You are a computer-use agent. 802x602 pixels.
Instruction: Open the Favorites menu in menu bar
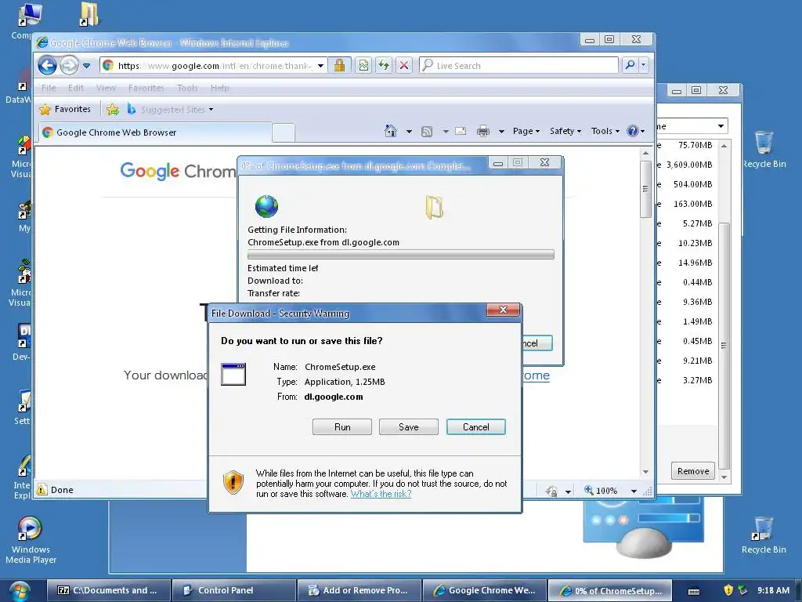[x=146, y=88]
